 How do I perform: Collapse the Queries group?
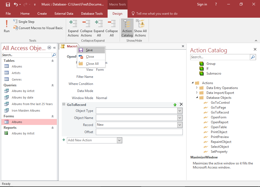[x=52, y=85]
